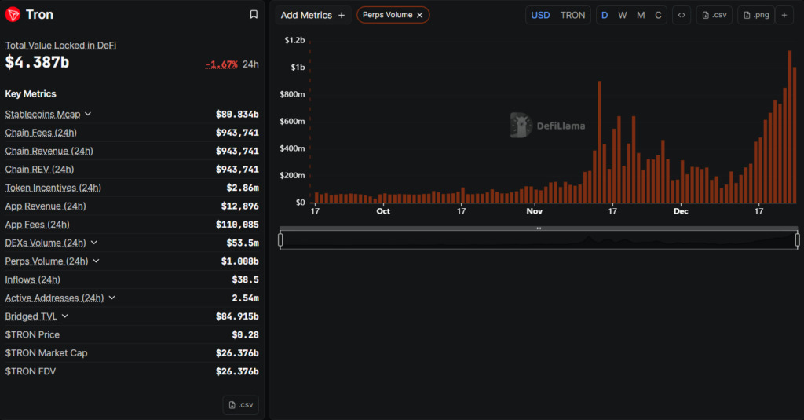Click the App Fees (24h) label
This screenshot has width=804, height=420.
38,225
